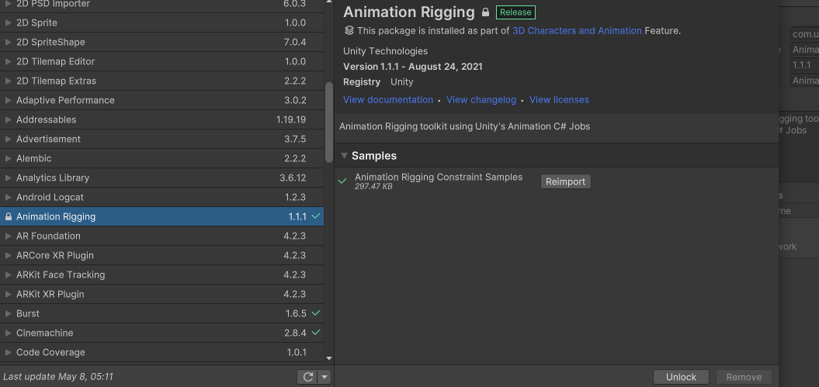The height and width of the screenshot is (387, 819).
Task: Click the checkmark on Animation Rigging row
Action: [x=315, y=216]
